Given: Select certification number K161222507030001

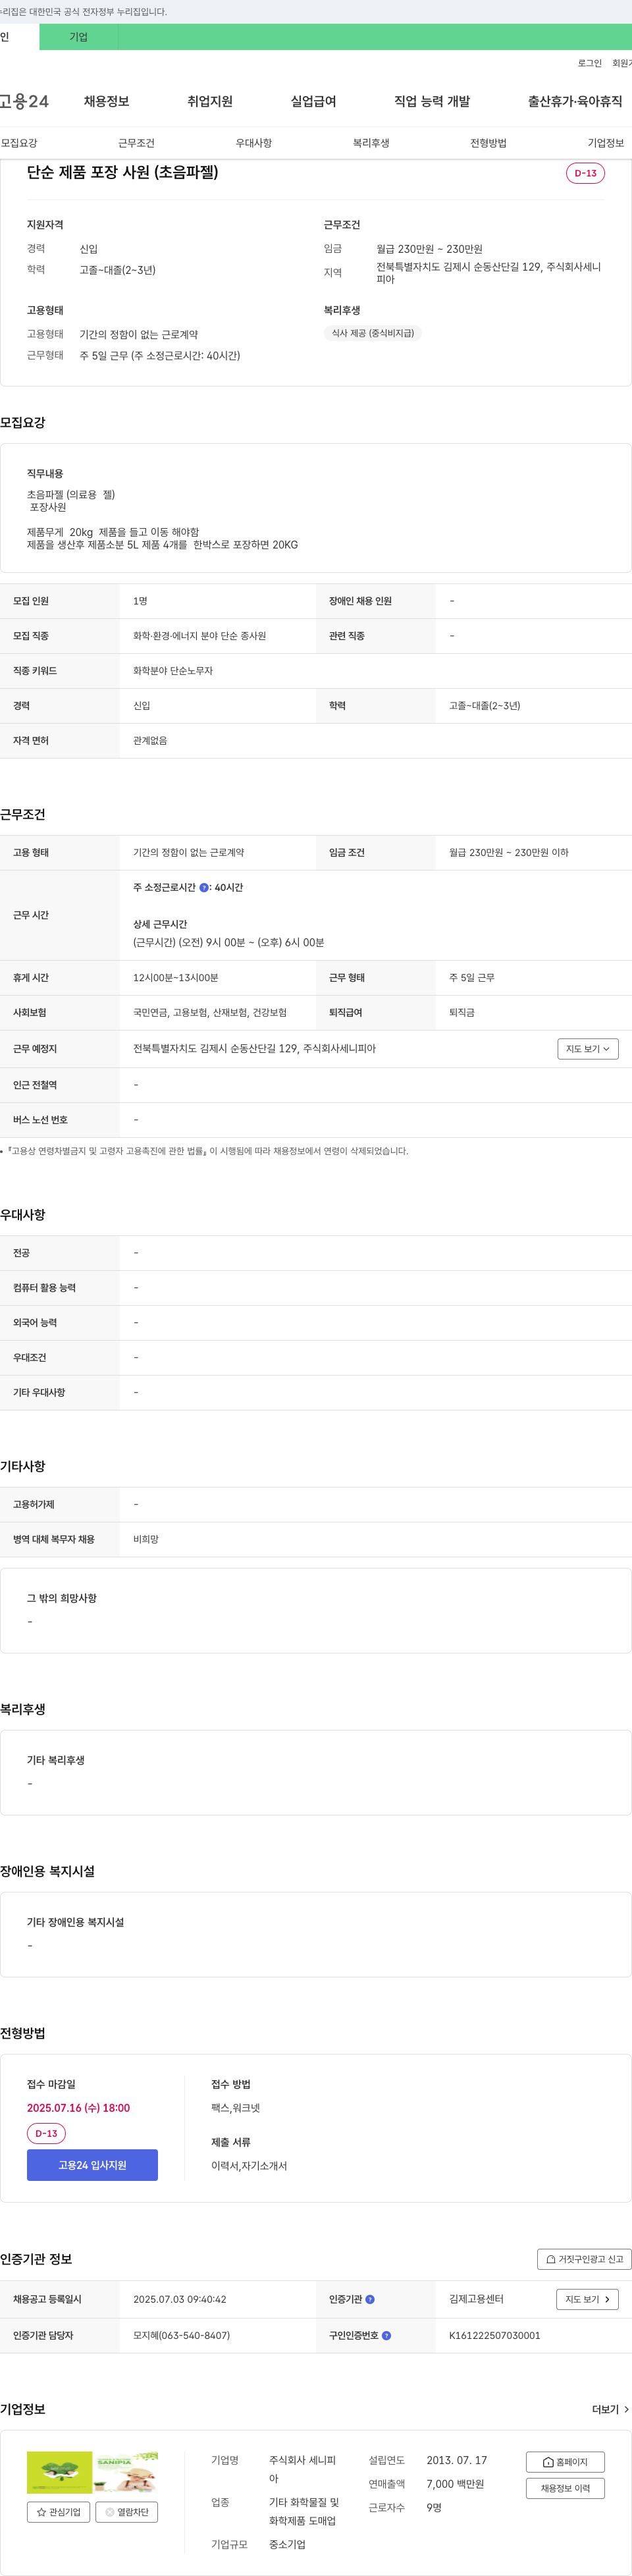Looking at the screenshot, I should (x=494, y=2335).
